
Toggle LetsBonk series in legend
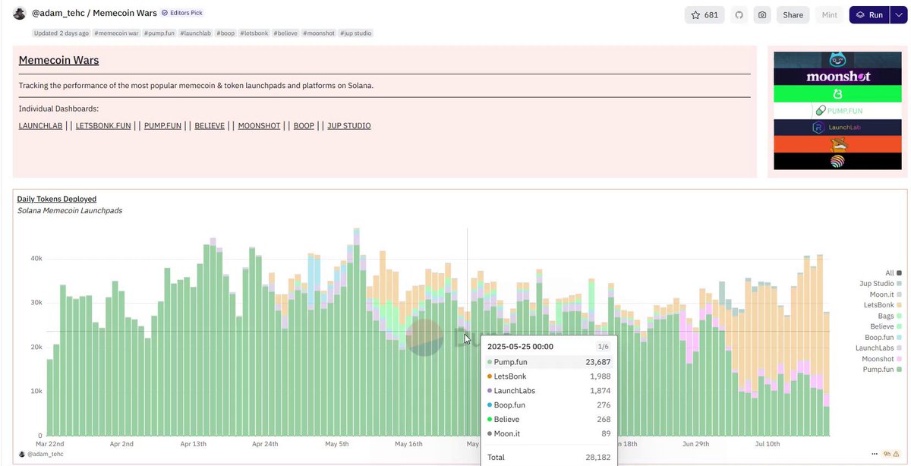[884, 305]
